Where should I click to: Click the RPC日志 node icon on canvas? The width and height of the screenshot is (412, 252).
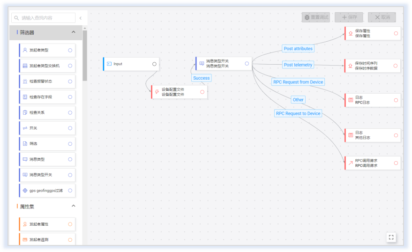tap(351, 100)
